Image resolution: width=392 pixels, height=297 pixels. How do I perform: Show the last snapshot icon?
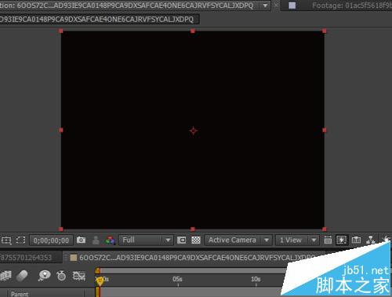96,240
